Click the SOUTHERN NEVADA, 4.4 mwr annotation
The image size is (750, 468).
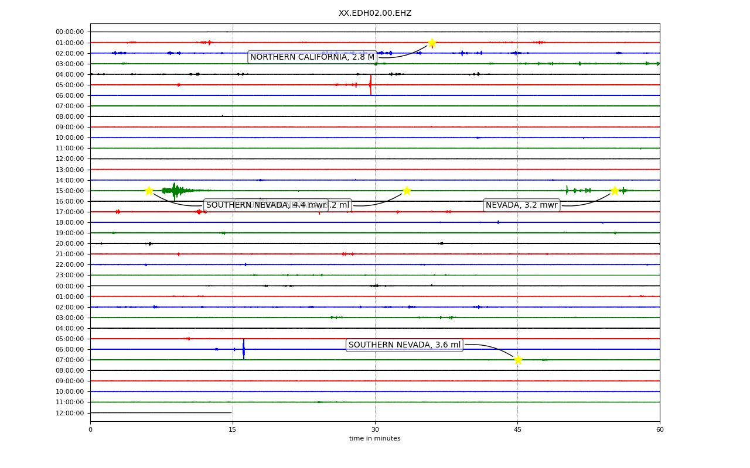(266, 205)
